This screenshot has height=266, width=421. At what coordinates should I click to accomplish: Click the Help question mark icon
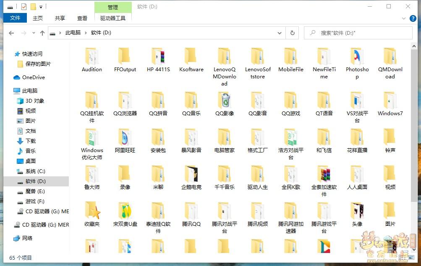click(413, 18)
